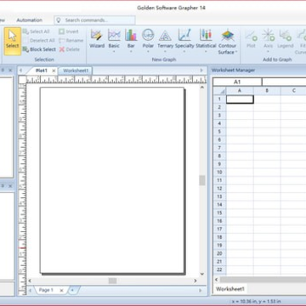
Task: Expand the Polar dropdown arrow
Action: (x=148, y=52)
